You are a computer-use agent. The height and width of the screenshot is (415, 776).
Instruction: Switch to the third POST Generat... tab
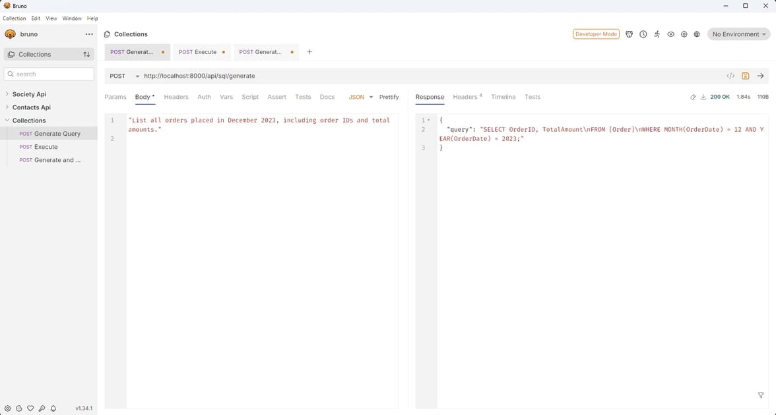point(267,52)
